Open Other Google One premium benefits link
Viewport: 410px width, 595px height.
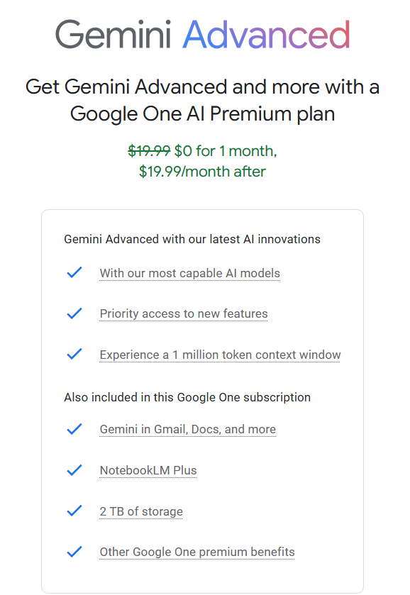click(x=196, y=552)
